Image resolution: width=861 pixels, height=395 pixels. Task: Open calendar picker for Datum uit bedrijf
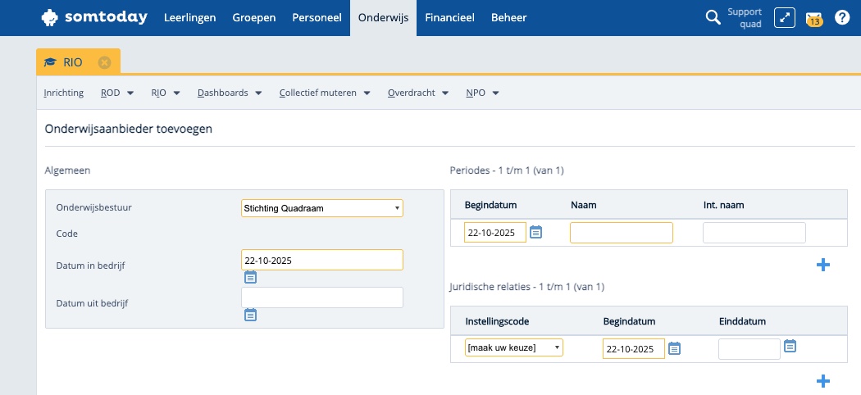pyautogui.click(x=250, y=315)
